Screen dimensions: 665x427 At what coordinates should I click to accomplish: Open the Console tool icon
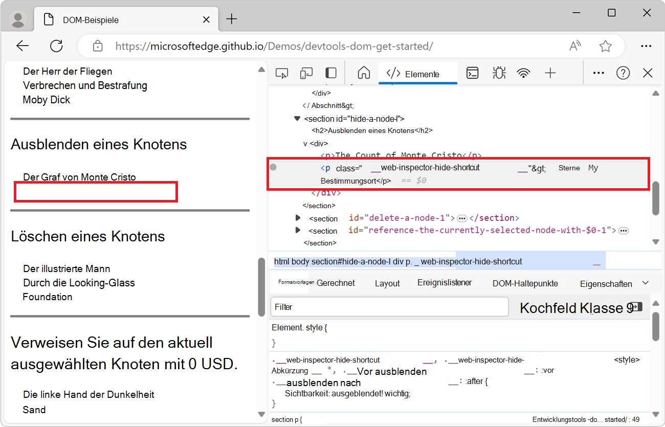472,73
